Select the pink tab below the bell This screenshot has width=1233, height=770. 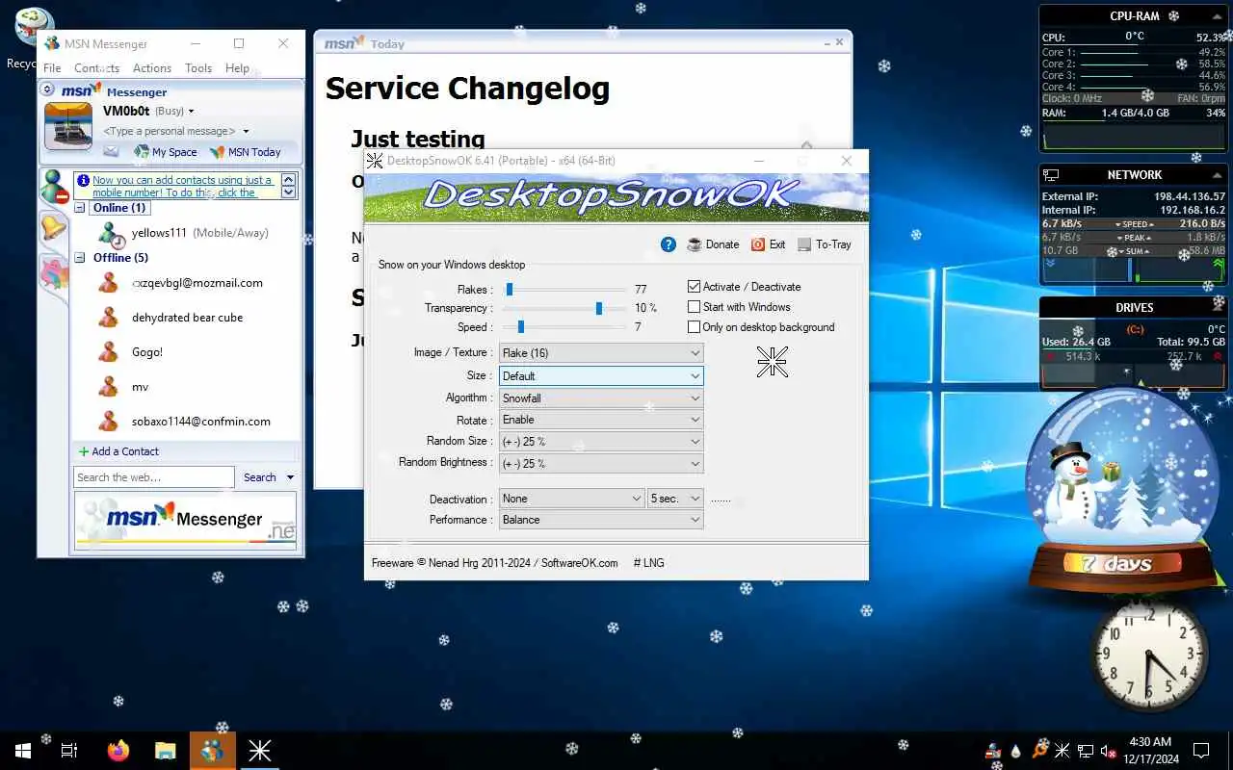[53, 272]
